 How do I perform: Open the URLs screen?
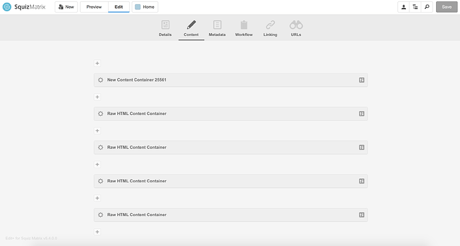coord(296,29)
